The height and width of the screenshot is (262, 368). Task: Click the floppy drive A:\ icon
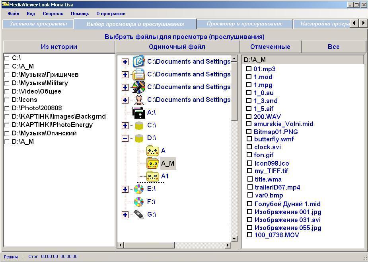[139, 113]
